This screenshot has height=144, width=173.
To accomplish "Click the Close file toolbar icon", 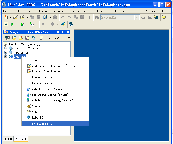I will [32, 17].
